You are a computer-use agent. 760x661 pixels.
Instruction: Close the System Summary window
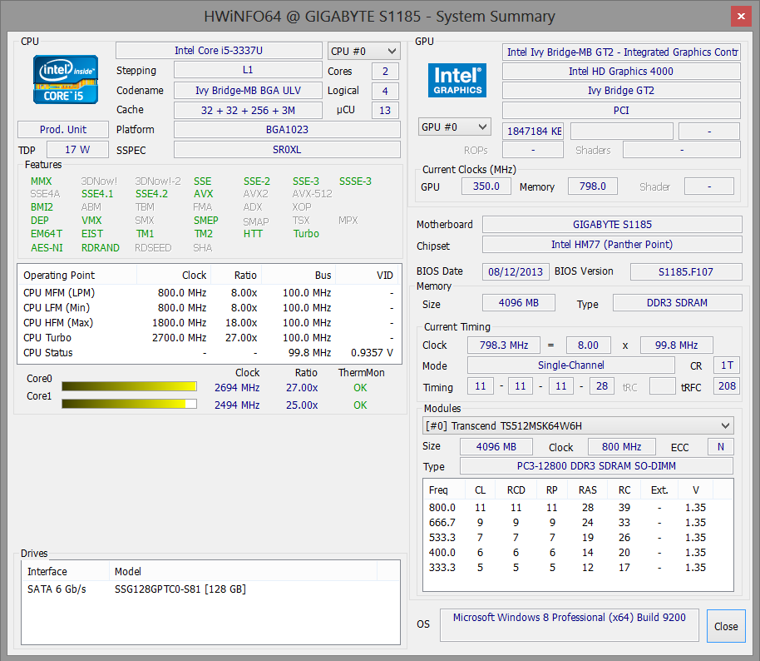(741, 16)
